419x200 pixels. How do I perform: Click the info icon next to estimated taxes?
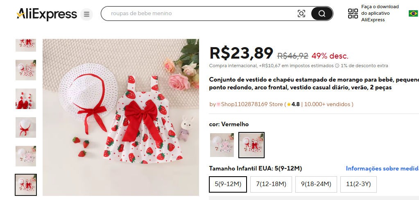(x=337, y=66)
